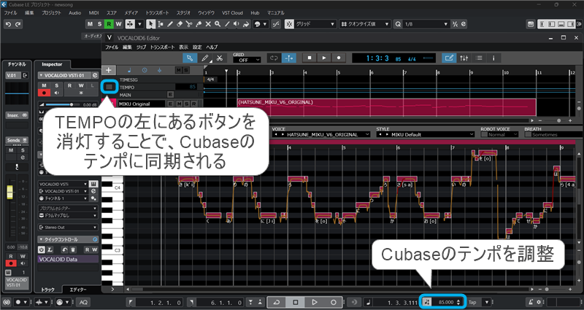Play in VOCALOID transport
584x310 pixels.
click(323, 58)
